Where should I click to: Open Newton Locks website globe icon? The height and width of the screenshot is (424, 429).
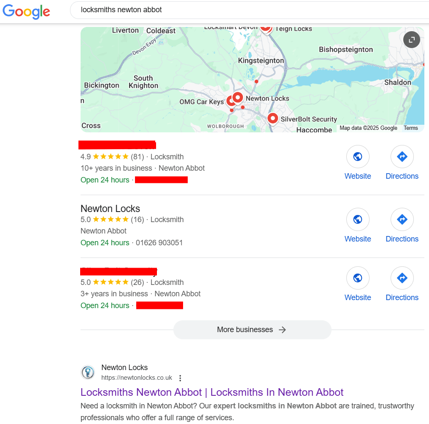(x=358, y=220)
